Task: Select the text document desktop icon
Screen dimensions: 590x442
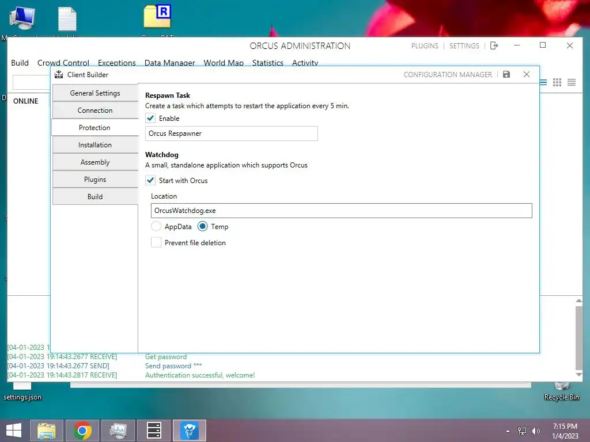Action: coord(67,19)
